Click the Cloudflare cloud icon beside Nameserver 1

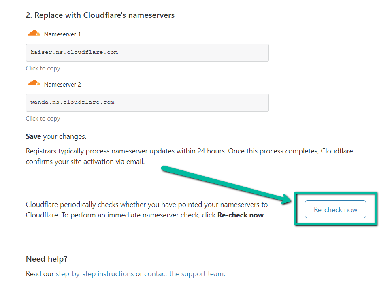tap(34, 34)
